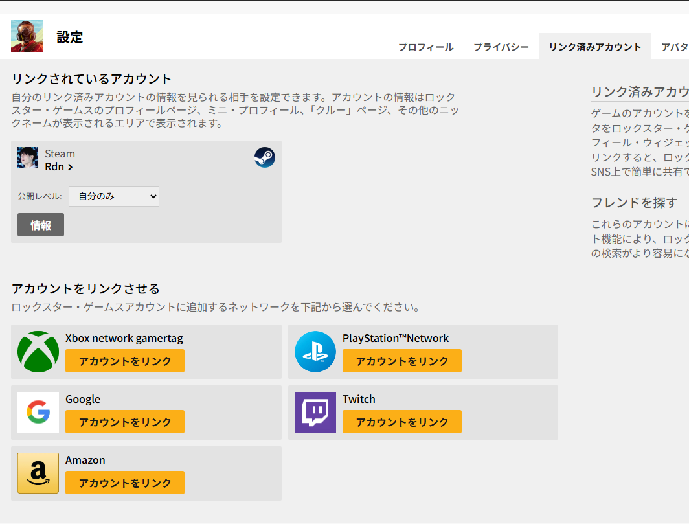Open the partially visible アバター tab

click(674, 47)
